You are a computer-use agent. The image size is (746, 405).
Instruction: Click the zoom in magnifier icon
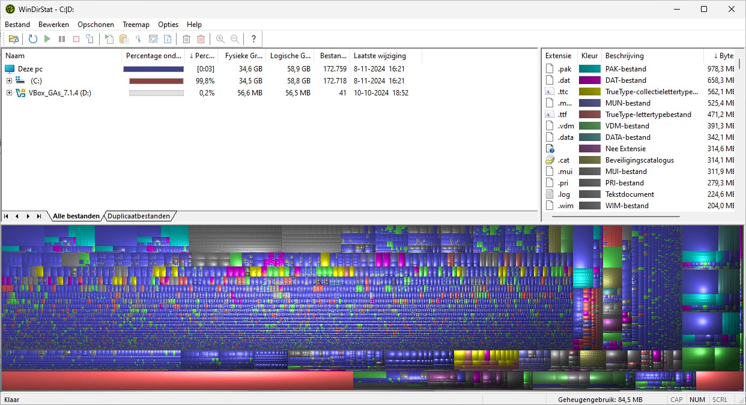click(x=220, y=39)
